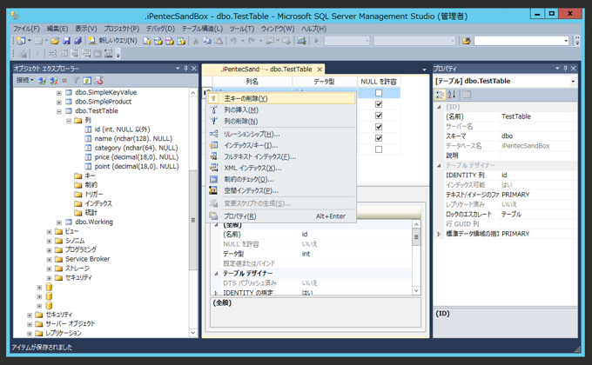Click the 列名 column header
The height and width of the screenshot is (365, 592).
click(x=252, y=82)
